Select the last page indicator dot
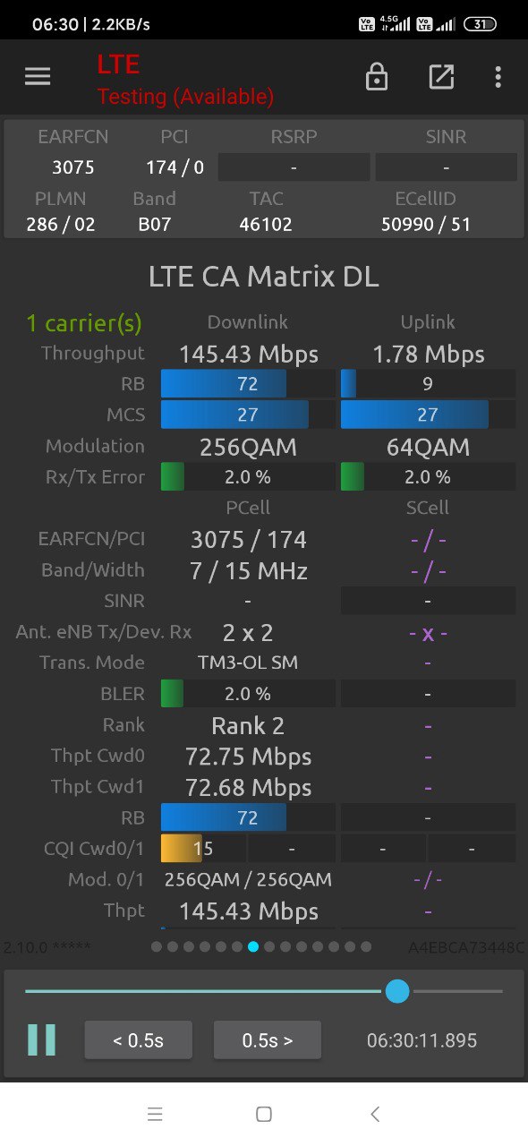 pos(366,946)
